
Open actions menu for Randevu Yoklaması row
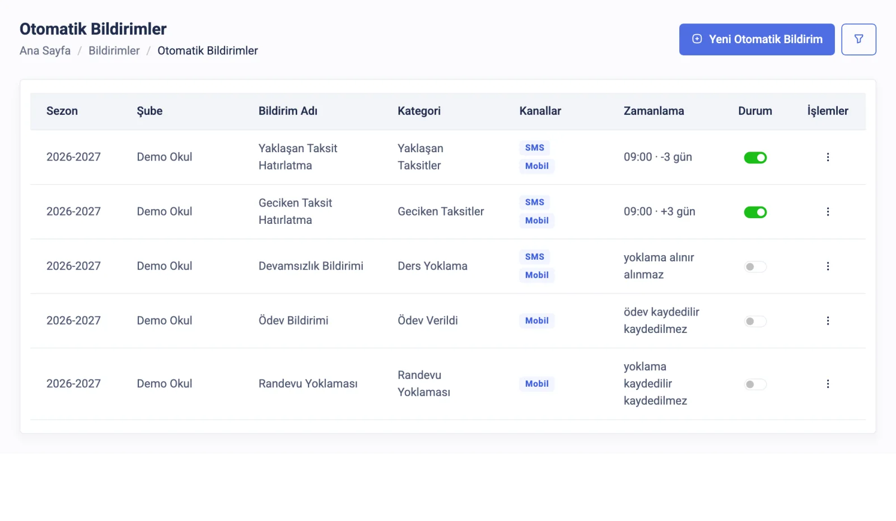point(828,384)
